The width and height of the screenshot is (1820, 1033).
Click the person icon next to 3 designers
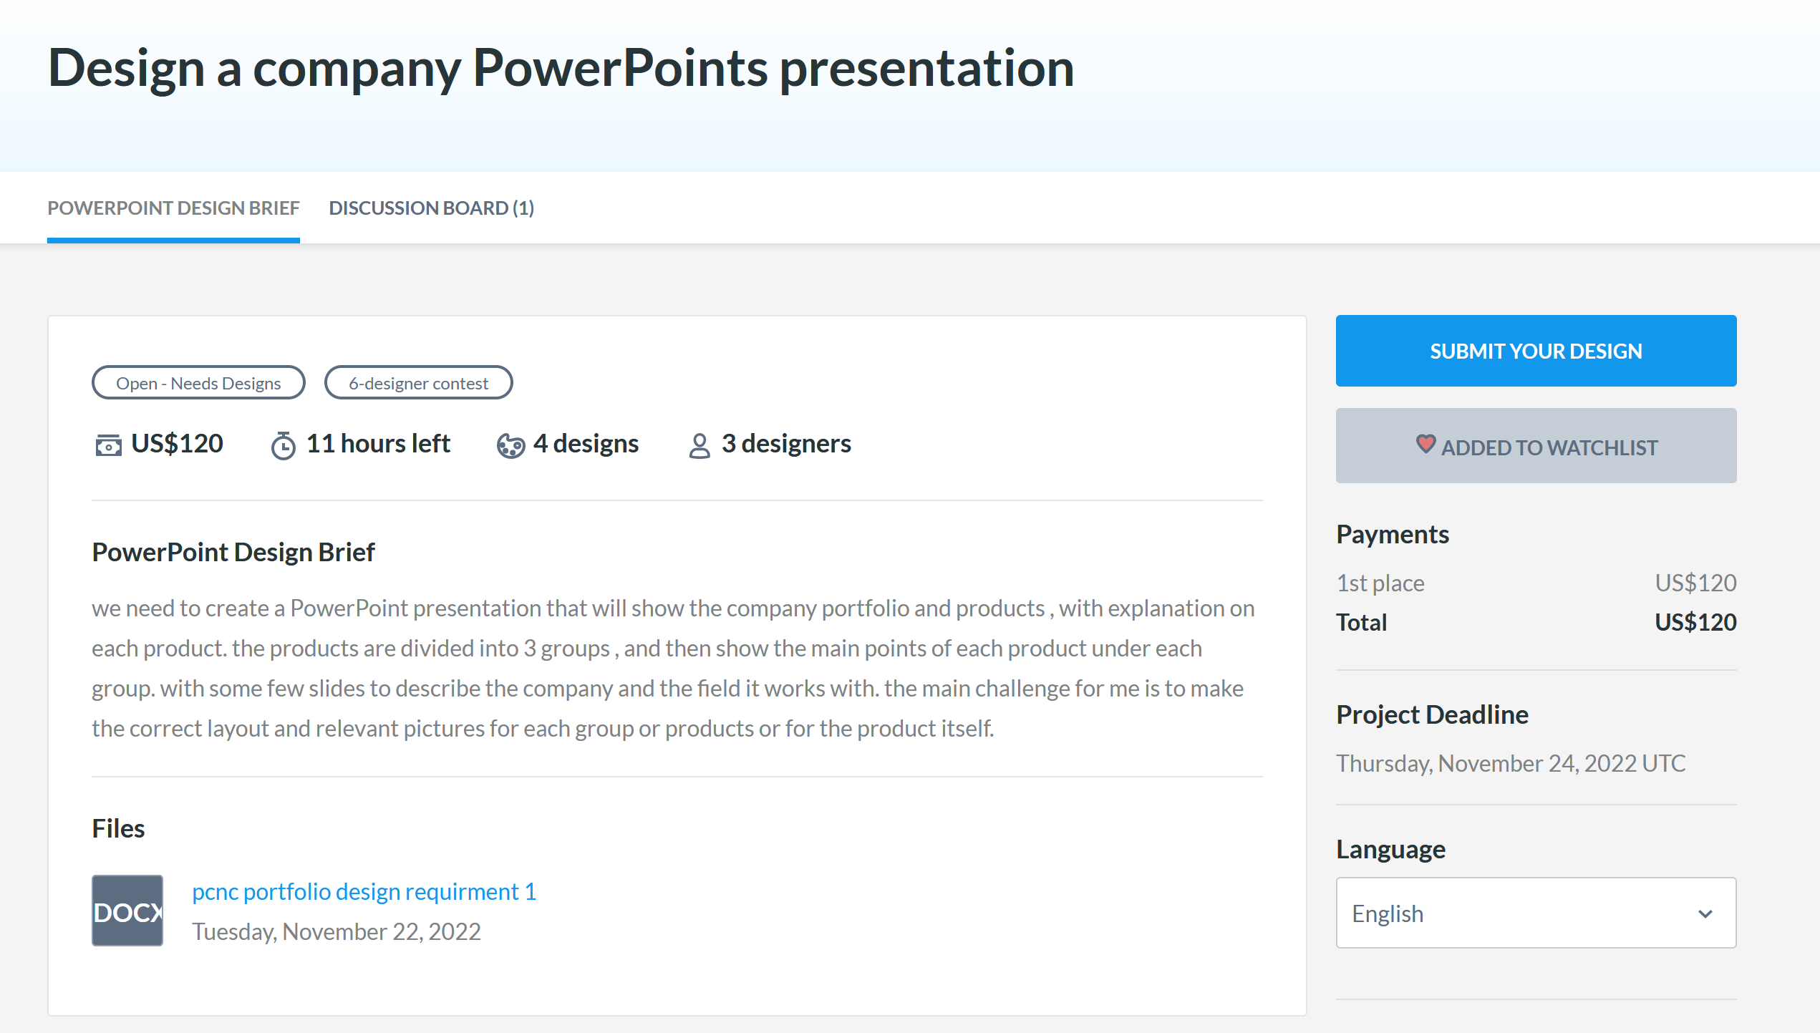coord(698,444)
